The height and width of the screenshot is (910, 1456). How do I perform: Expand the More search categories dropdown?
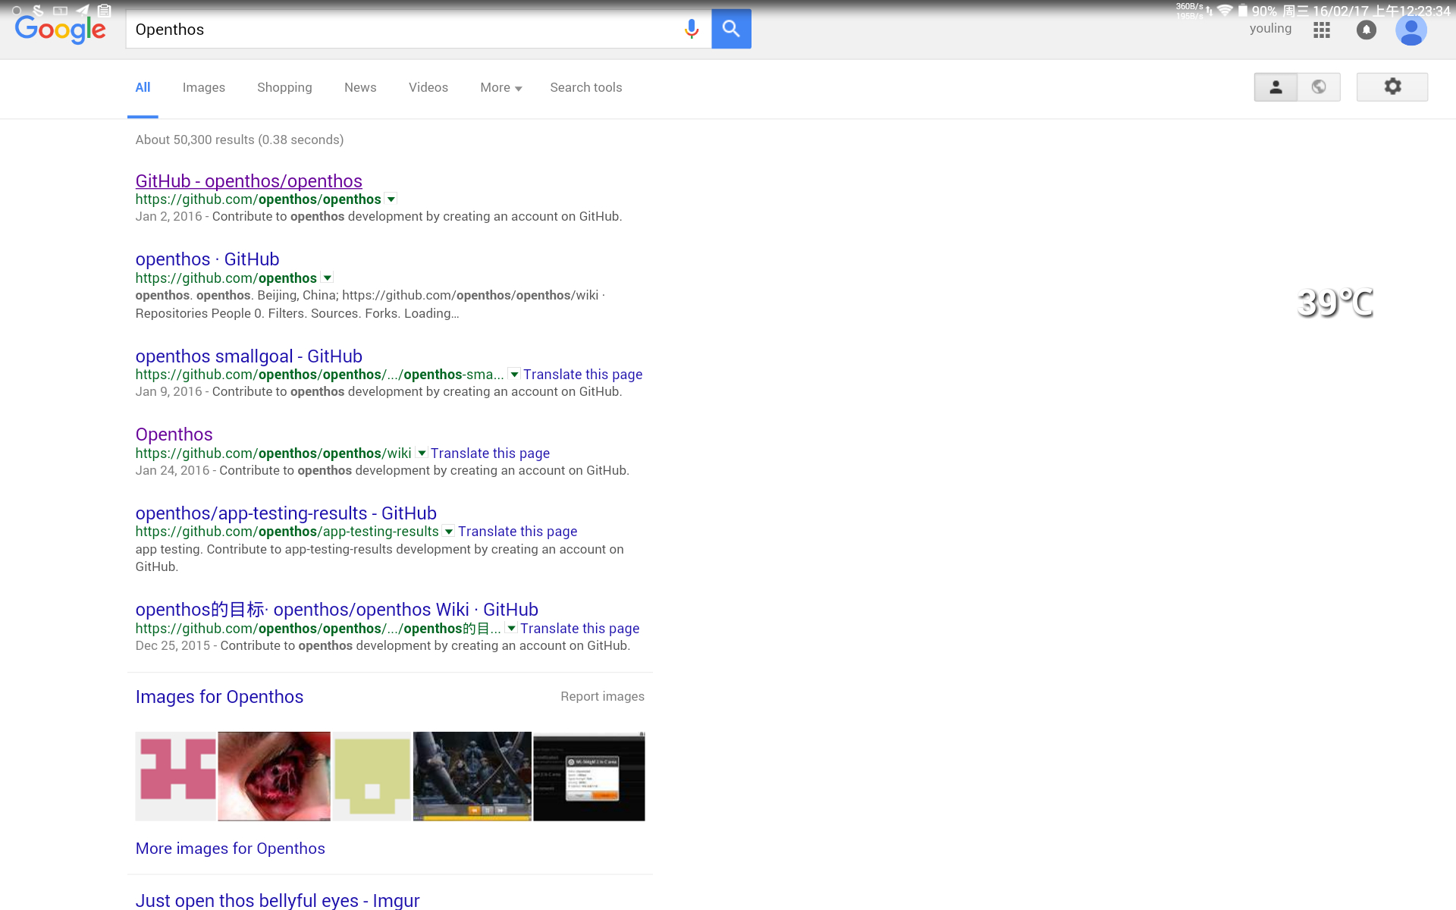coord(501,87)
